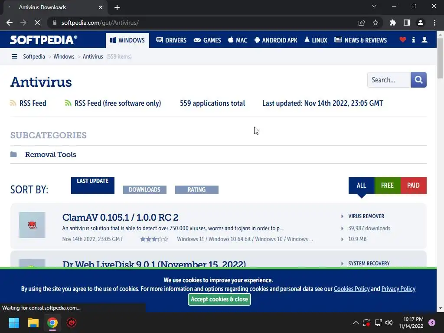
Task: Select the Windows tab in the Softpedia nav
Action: [127, 40]
